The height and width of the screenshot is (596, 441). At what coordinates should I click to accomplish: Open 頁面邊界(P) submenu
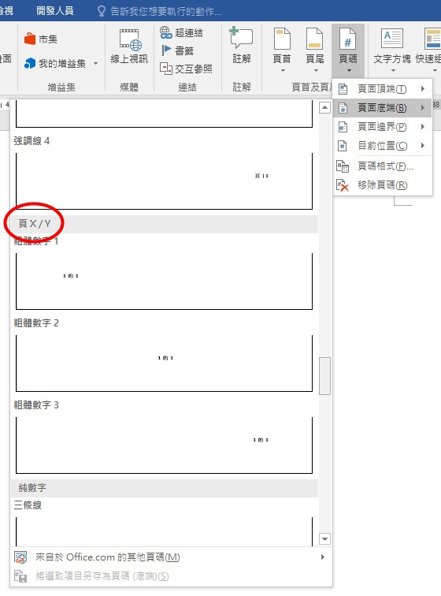(x=383, y=127)
